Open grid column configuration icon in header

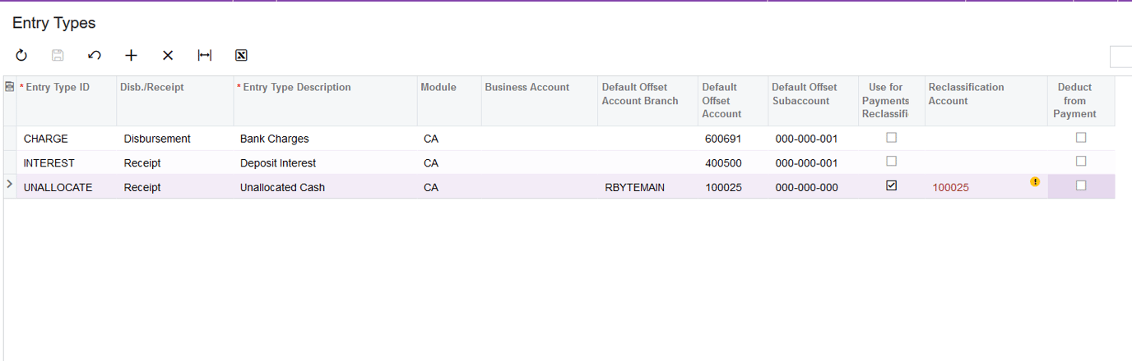click(9, 87)
